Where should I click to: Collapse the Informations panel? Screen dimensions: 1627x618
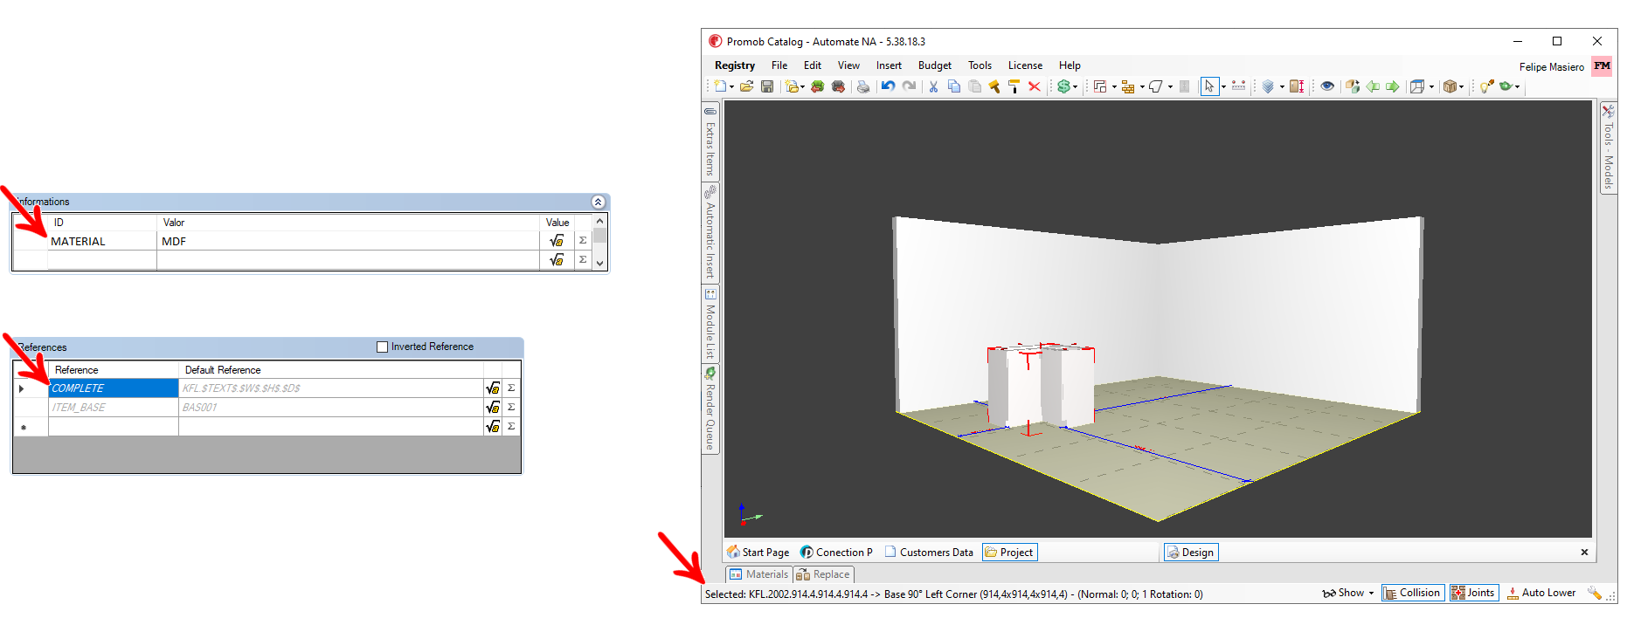[x=598, y=202]
